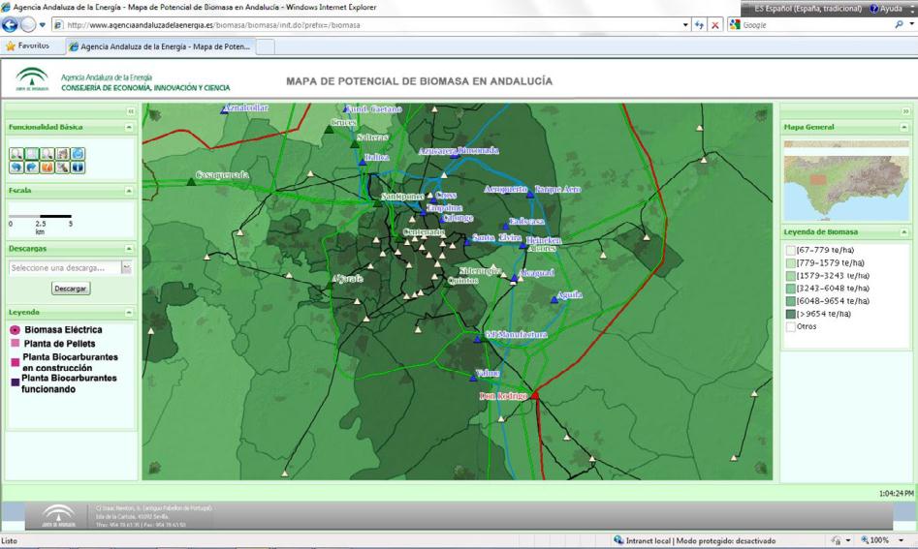
Task: Click the Aznalcollar blue triangle marker
Action: click(x=224, y=110)
